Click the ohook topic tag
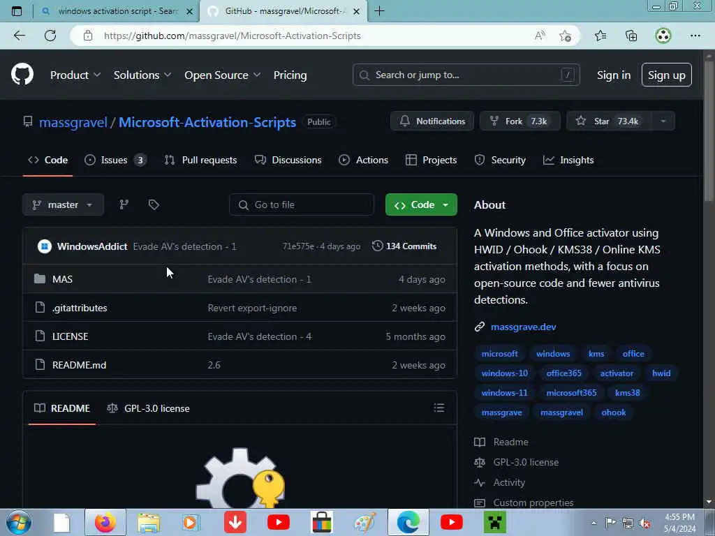This screenshot has width=715, height=536. coord(613,412)
